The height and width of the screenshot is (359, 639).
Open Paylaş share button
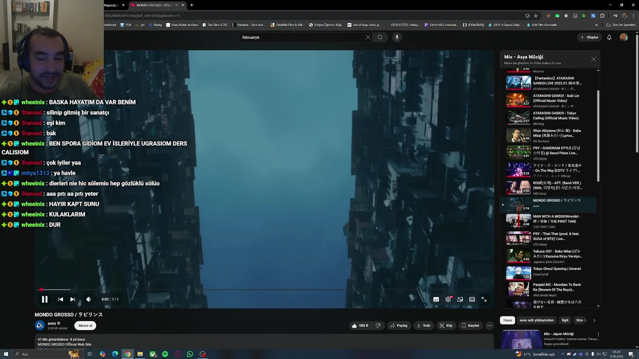tap(398, 326)
